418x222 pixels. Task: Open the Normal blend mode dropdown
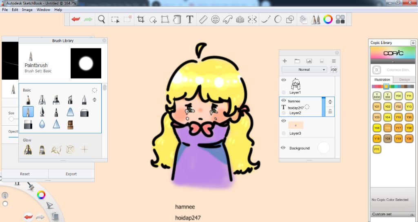tap(304, 70)
